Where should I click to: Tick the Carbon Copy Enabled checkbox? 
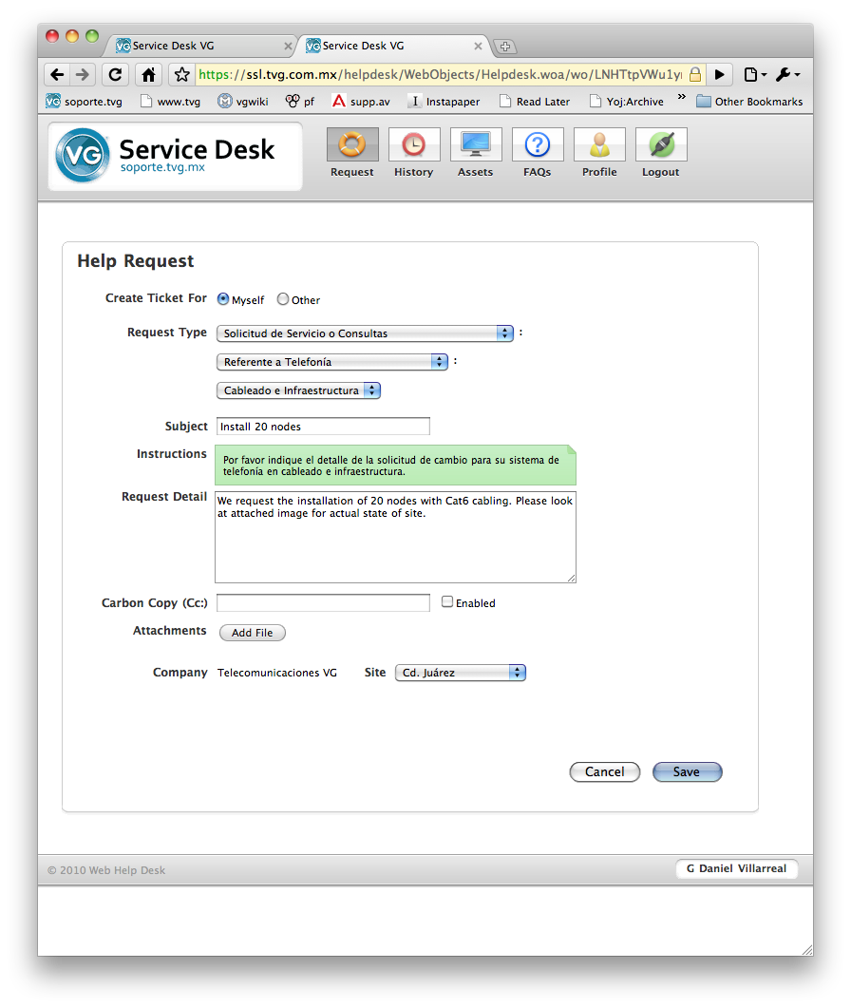click(447, 601)
